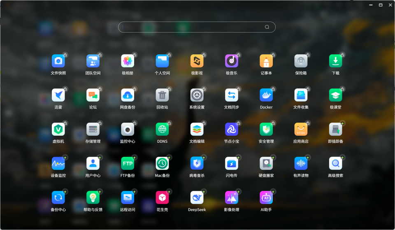Click the app search input field
The width and height of the screenshot is (395, 230).
point(197,27)
